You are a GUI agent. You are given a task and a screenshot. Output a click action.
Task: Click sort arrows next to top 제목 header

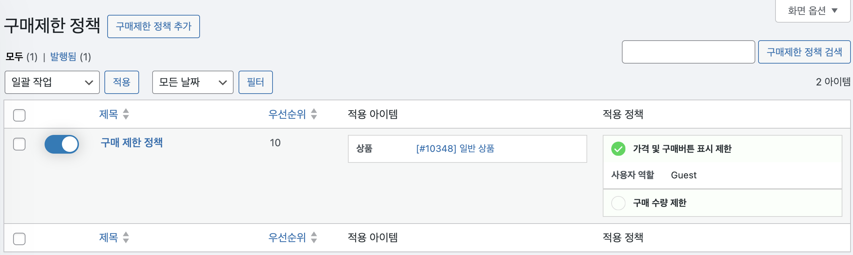126,114
